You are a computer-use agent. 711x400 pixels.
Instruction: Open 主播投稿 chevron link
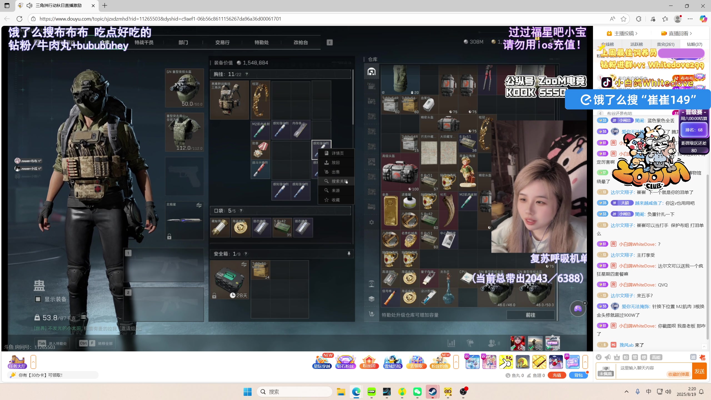coord(622,33)
